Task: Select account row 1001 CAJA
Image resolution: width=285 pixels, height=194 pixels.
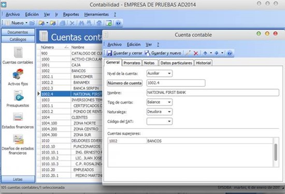Action: [x=71, y=65]
